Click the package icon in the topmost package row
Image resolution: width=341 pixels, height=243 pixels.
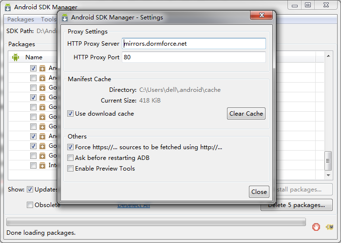tap(42, 69)
